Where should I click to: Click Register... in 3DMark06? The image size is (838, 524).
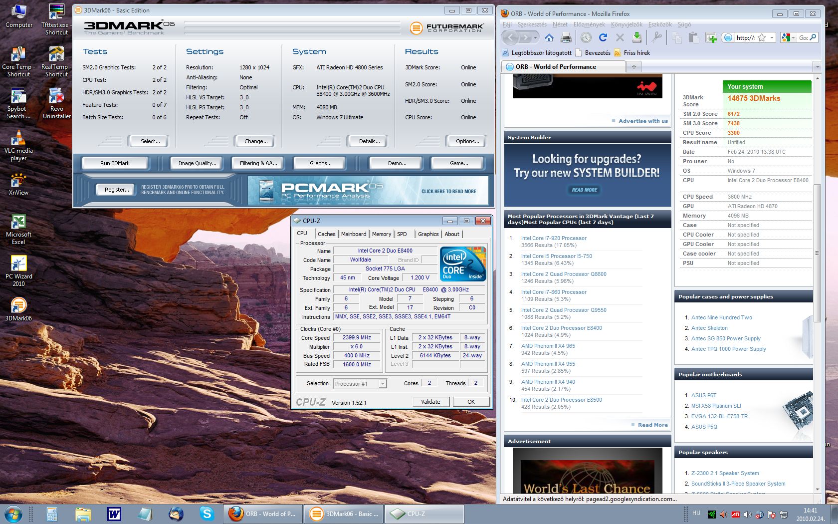(x=116, y=190)
